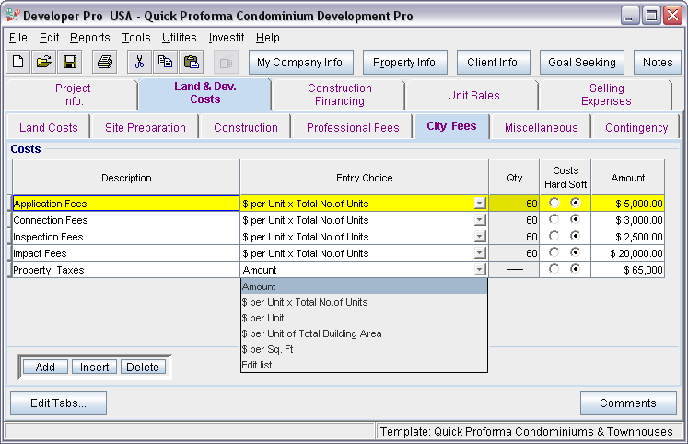Viewport: 688px width, 444px height.
Task: Select Soft cost for Impact Fees
Action: click(576, 252)
